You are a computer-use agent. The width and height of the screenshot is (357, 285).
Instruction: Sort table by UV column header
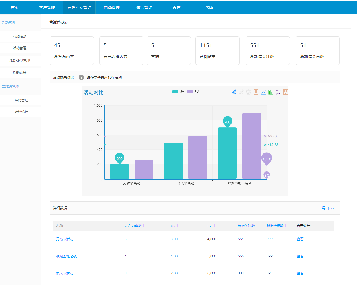pos(175,226)
